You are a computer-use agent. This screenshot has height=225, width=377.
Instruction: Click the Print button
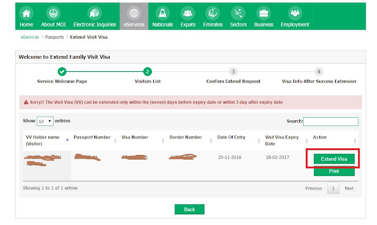click(334, 171)
